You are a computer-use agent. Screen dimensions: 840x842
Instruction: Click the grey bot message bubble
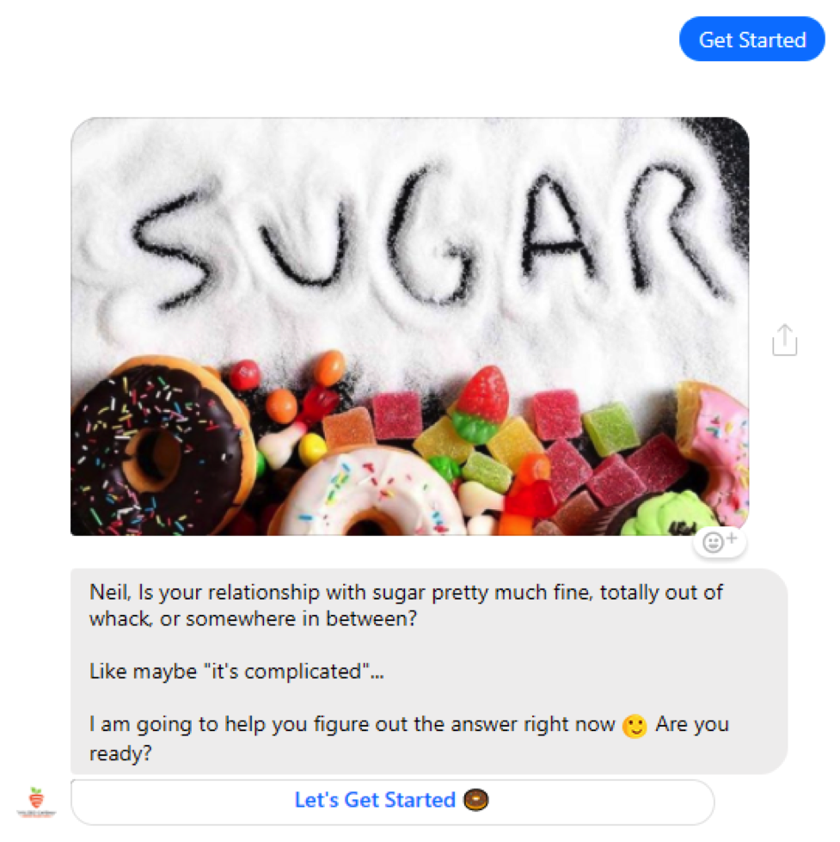[429, 671]
